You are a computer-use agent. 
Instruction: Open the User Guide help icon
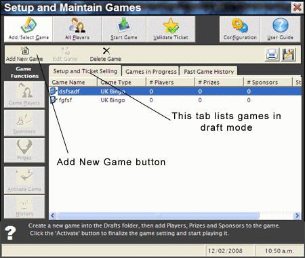click(281, 29)
